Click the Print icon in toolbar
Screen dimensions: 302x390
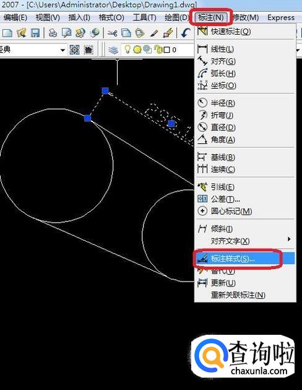tap(53, 33)
